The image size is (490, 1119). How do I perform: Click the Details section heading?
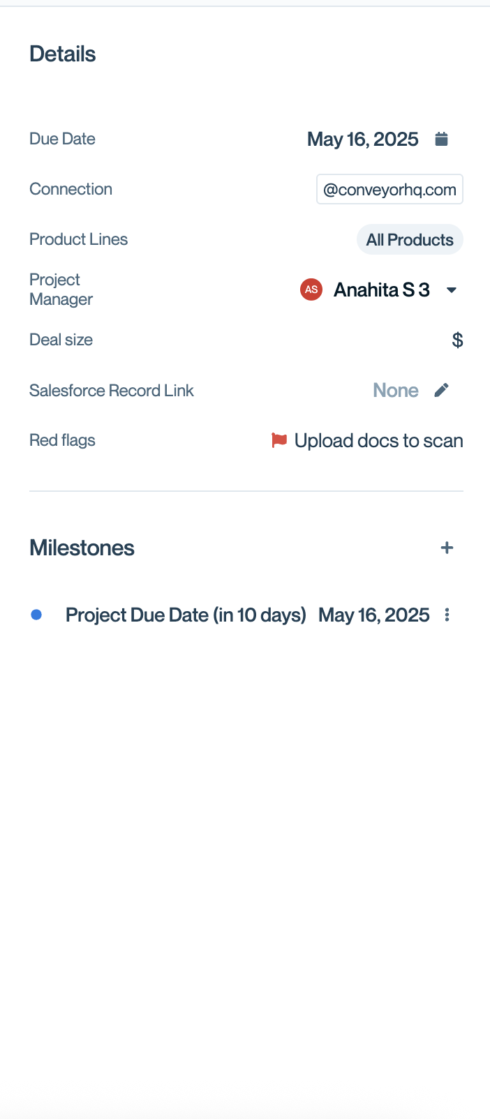[62, 54]
